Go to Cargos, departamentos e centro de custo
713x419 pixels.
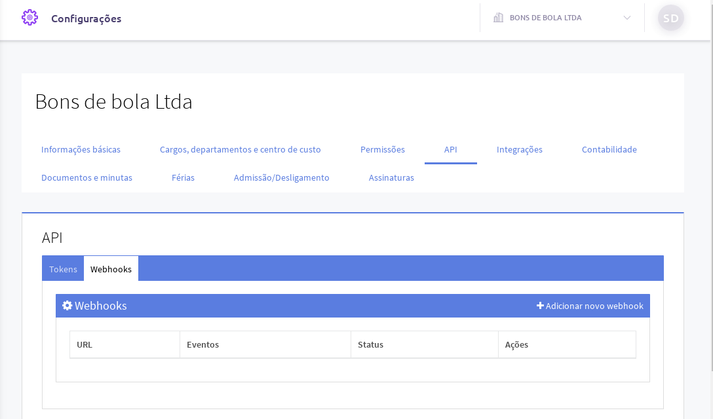point(240,149)
